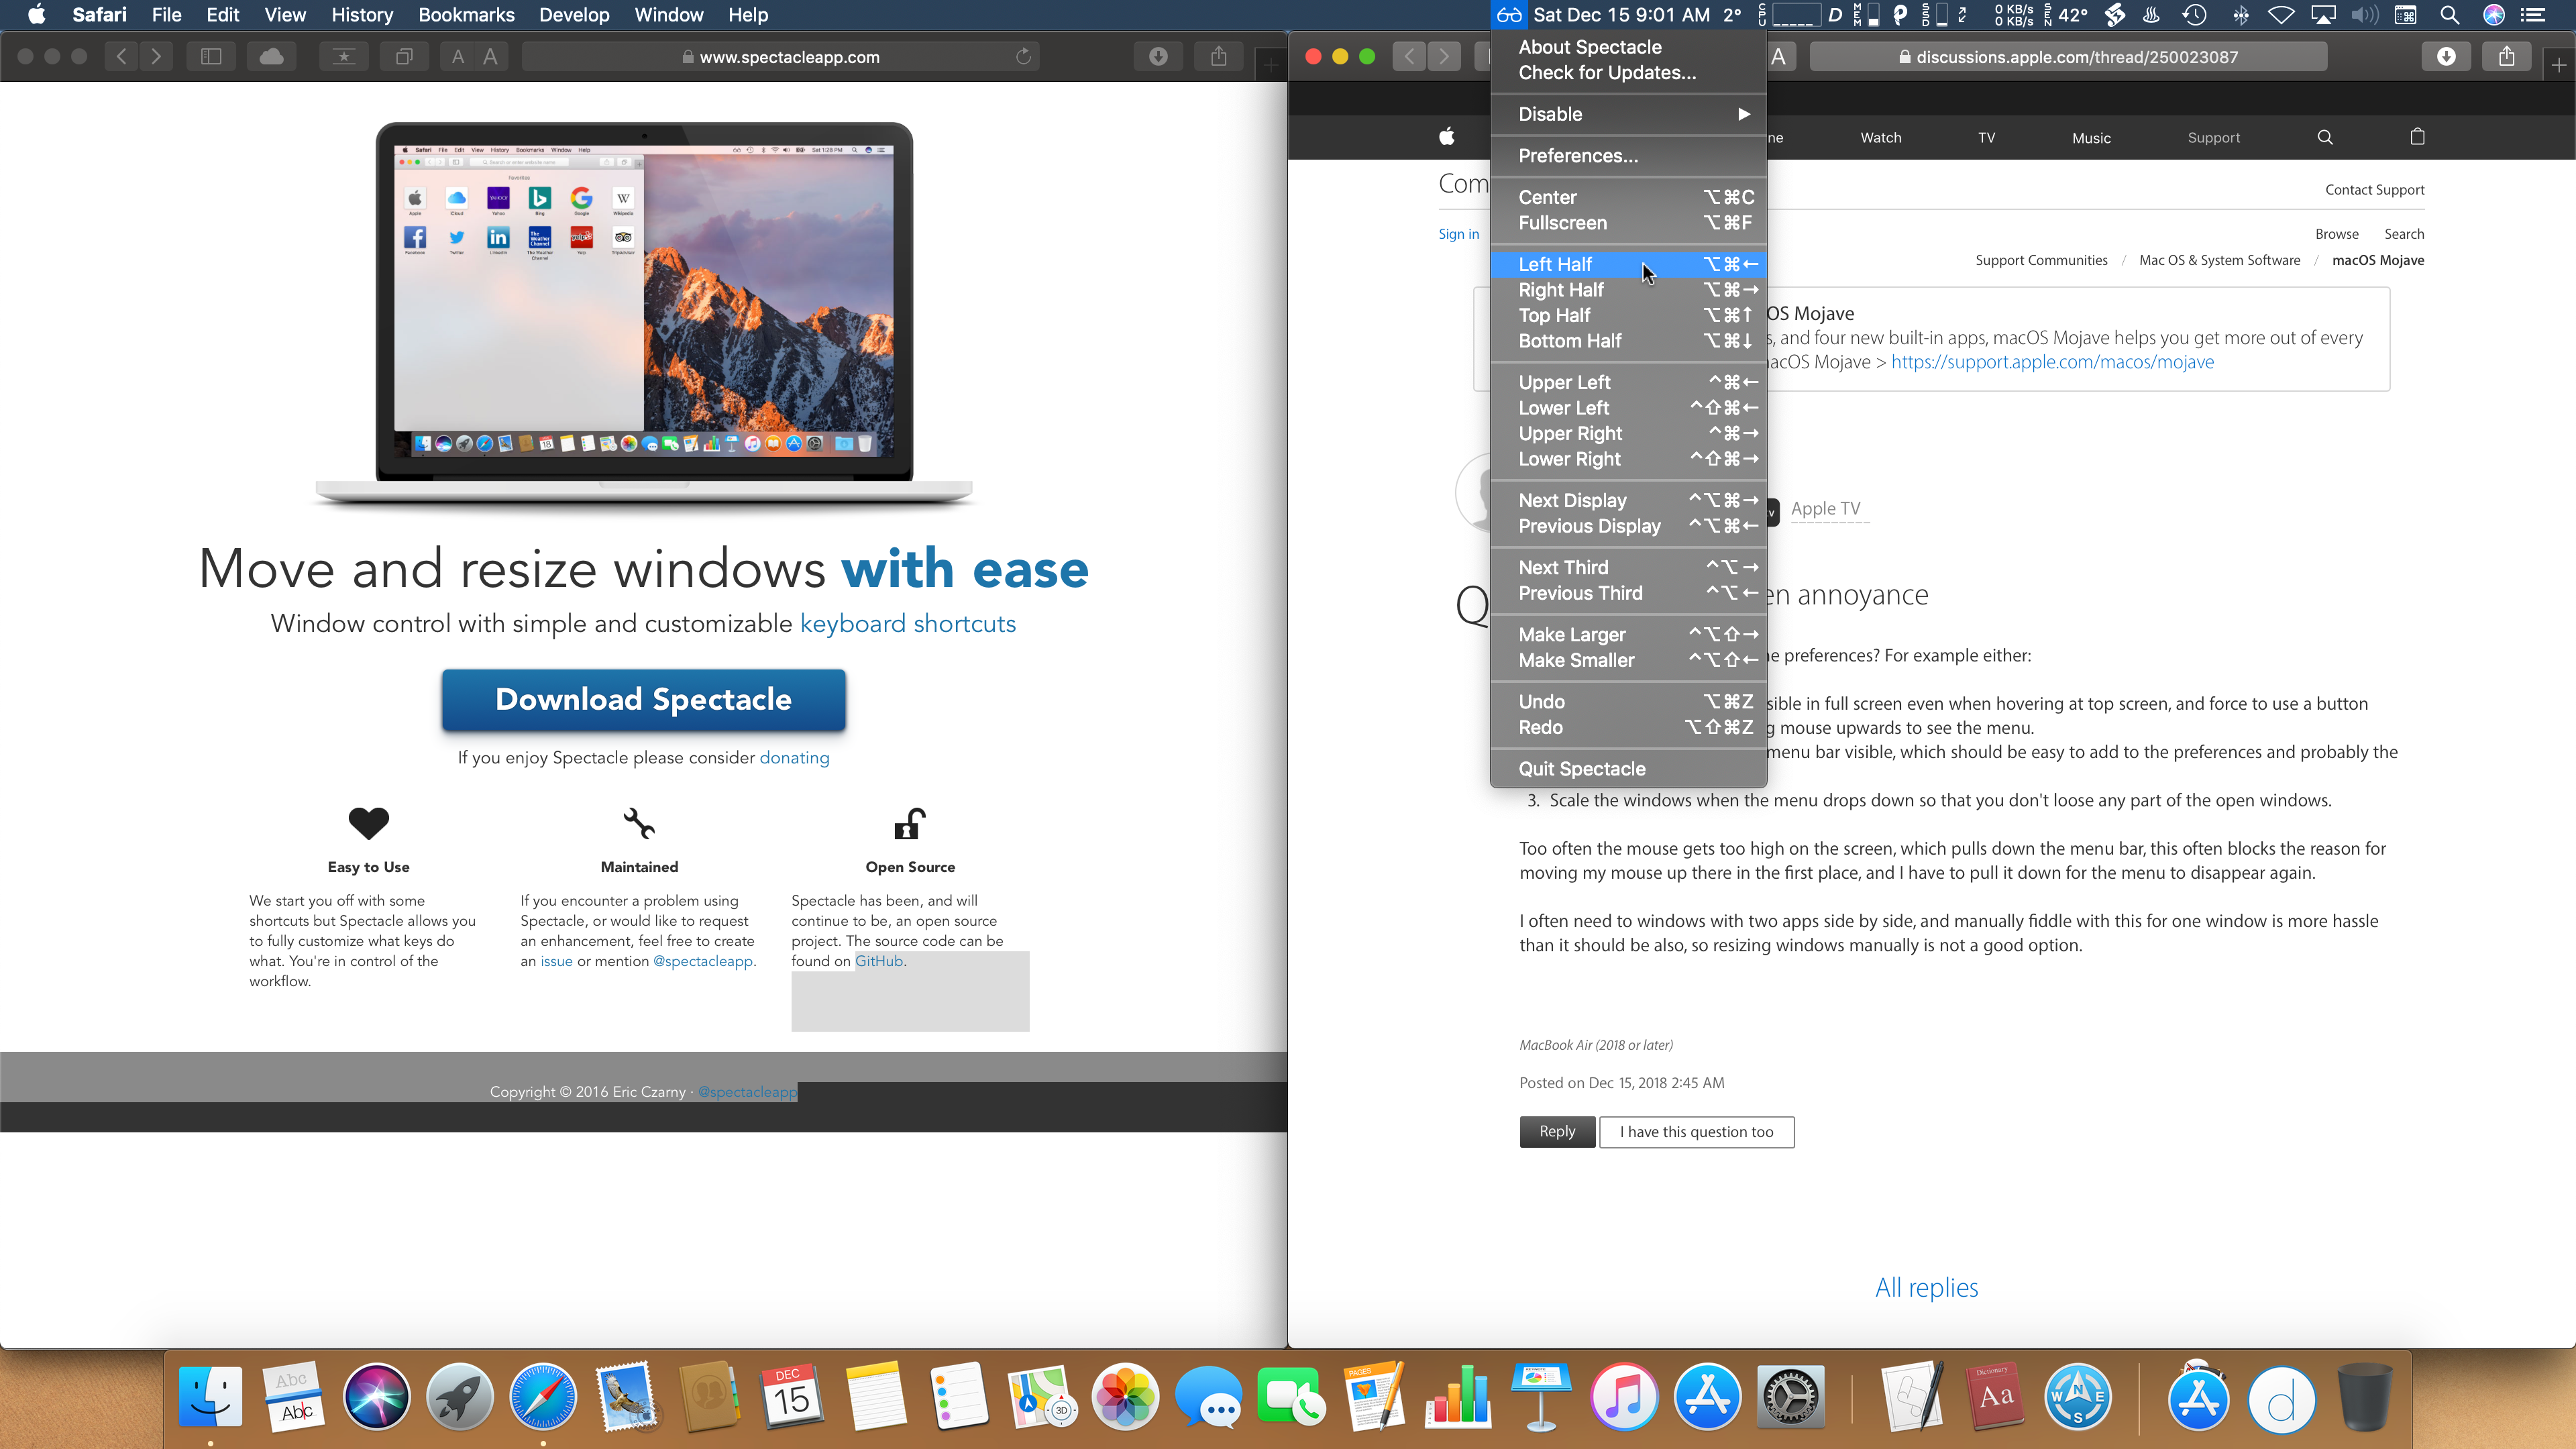Click the Download Spectacle button
2576x1449 pixels.
pyautogui.click(x=643, y=700)
